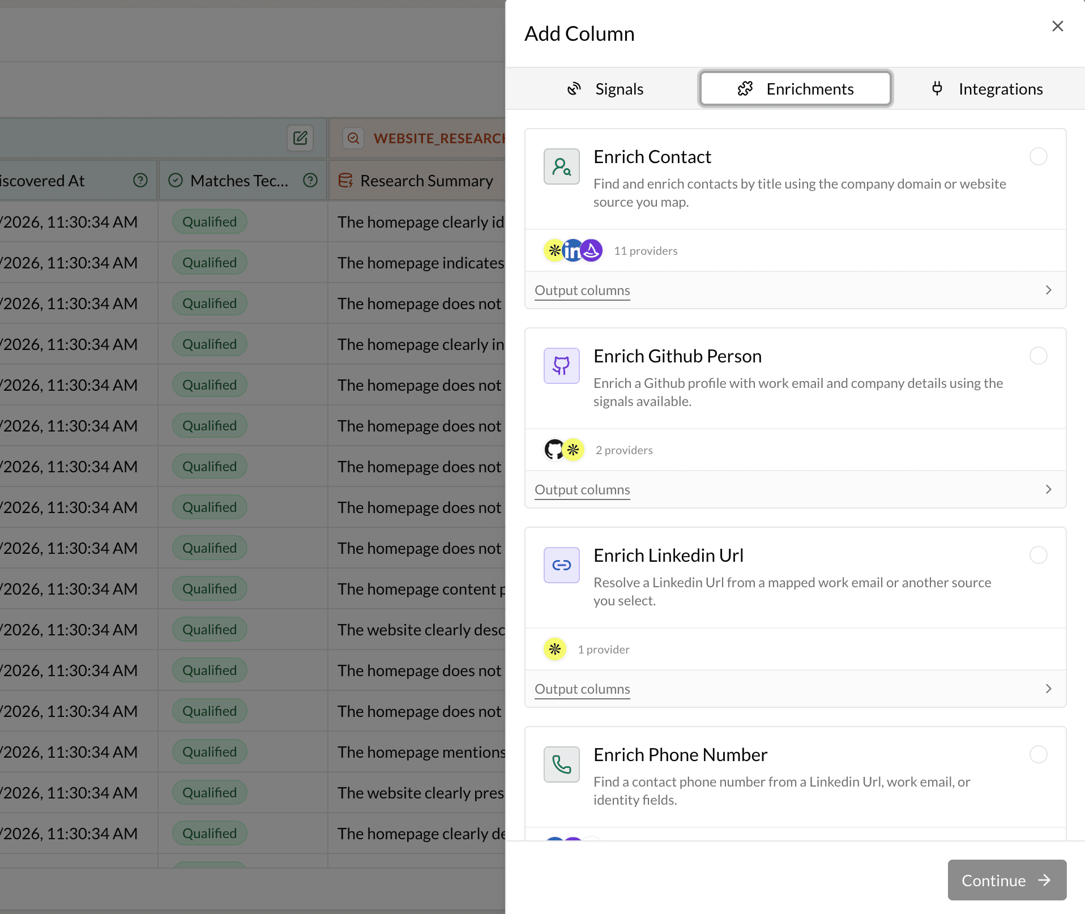Select the Enrich Contact radio button
Viewport: 1085px width, 914px height.
tap(1038, 157)
